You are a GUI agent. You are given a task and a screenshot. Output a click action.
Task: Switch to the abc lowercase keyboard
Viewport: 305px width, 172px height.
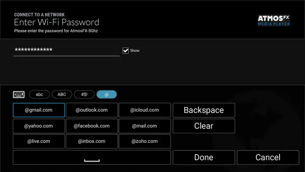coord(39,95)
